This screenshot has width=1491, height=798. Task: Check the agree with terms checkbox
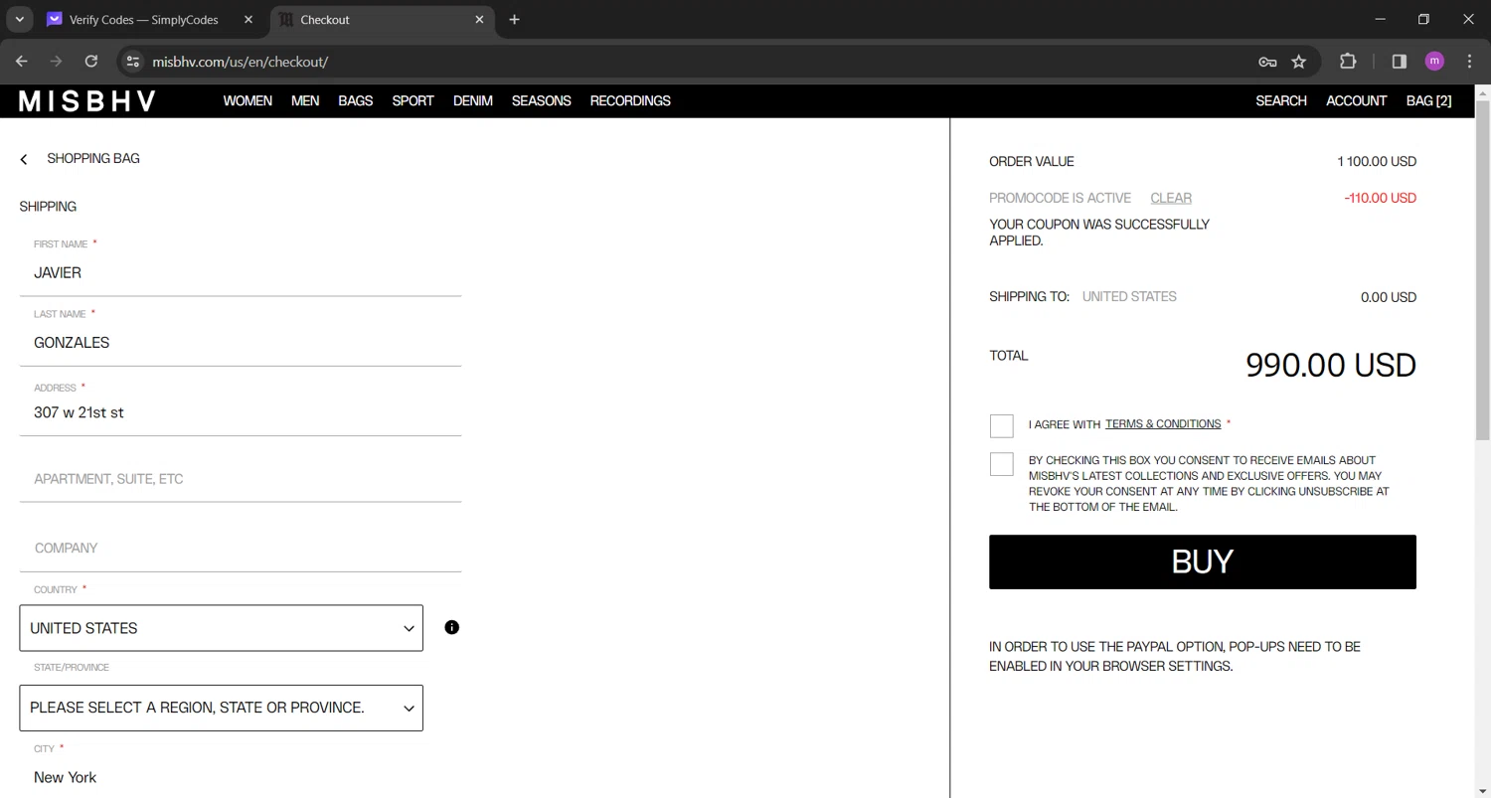pyautogui.click(x=1002, y=426)
